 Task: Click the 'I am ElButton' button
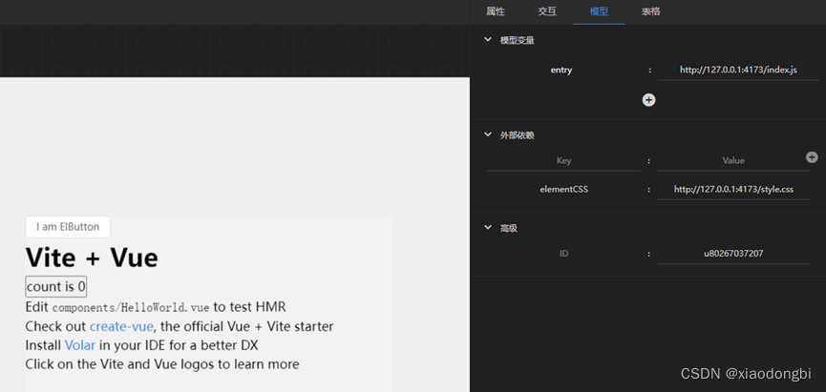click(68, 227)
